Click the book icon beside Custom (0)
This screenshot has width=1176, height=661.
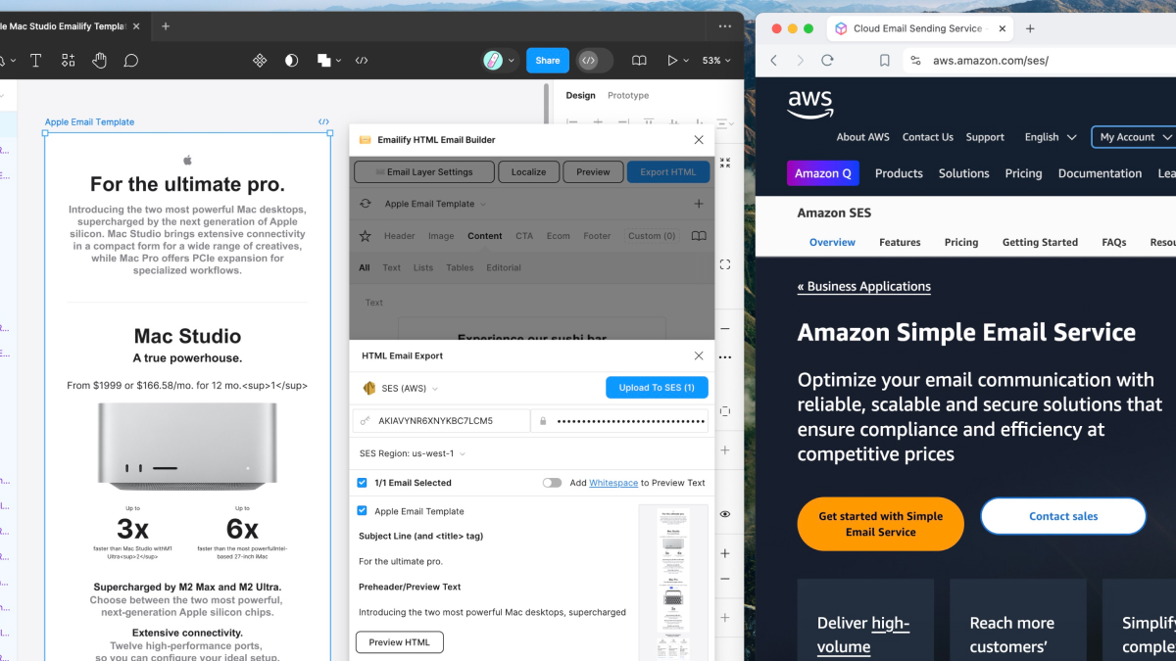point(699,236)
